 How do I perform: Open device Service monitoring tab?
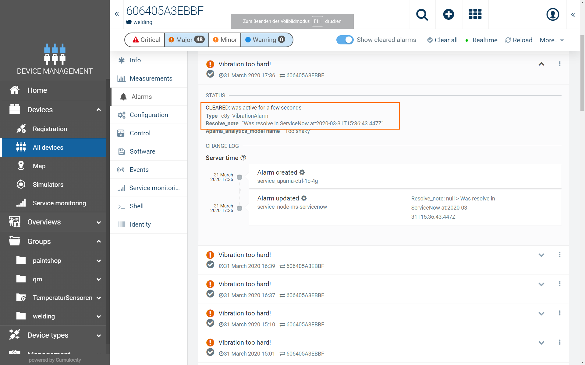[x=149, y=188]
